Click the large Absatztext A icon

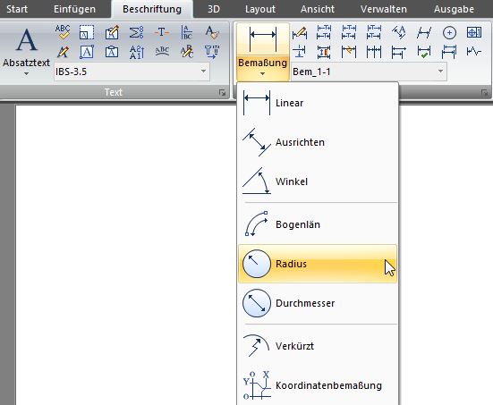click(27, 40)
